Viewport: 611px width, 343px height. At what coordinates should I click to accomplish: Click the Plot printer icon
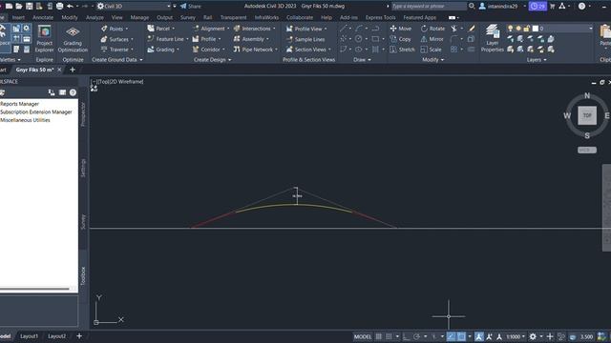click(x=59, y=7)
